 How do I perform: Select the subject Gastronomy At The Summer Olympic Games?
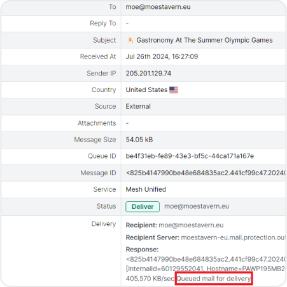[204, 40]
